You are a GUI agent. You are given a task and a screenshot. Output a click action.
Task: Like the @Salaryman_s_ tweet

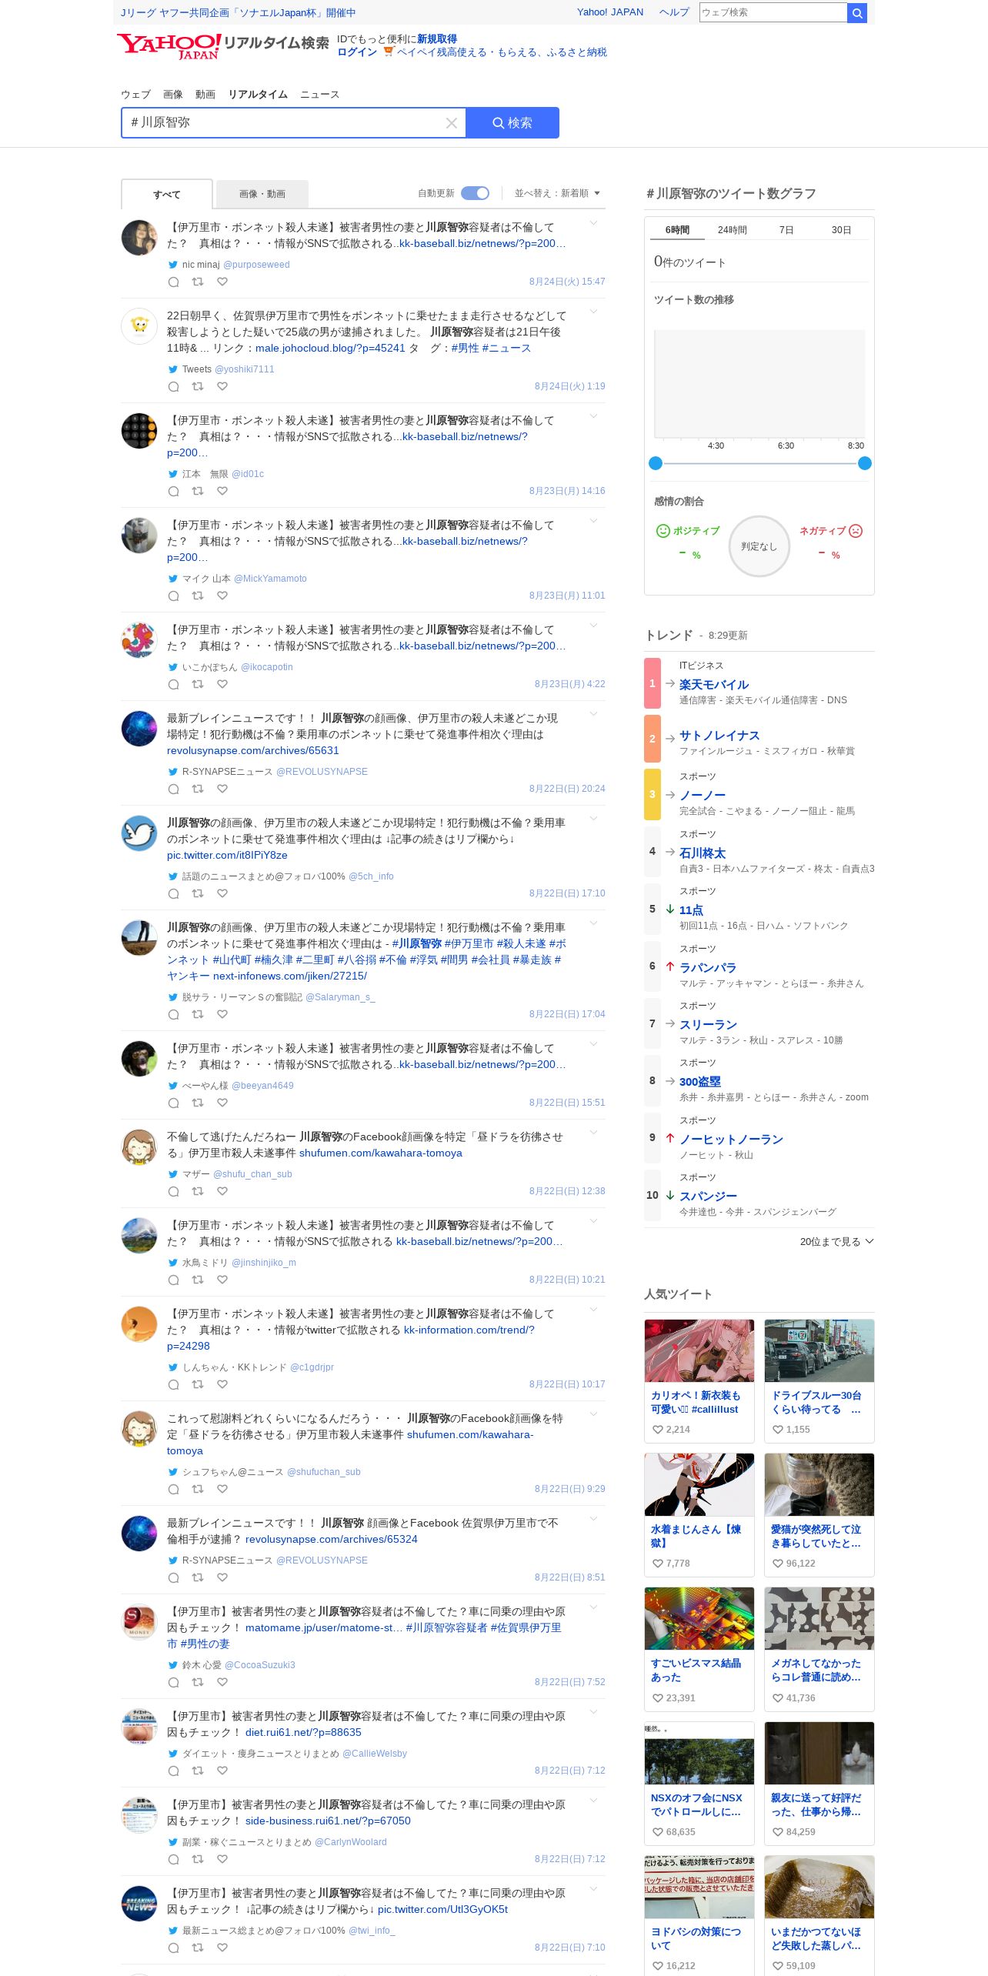click(x=222, y=1014)
